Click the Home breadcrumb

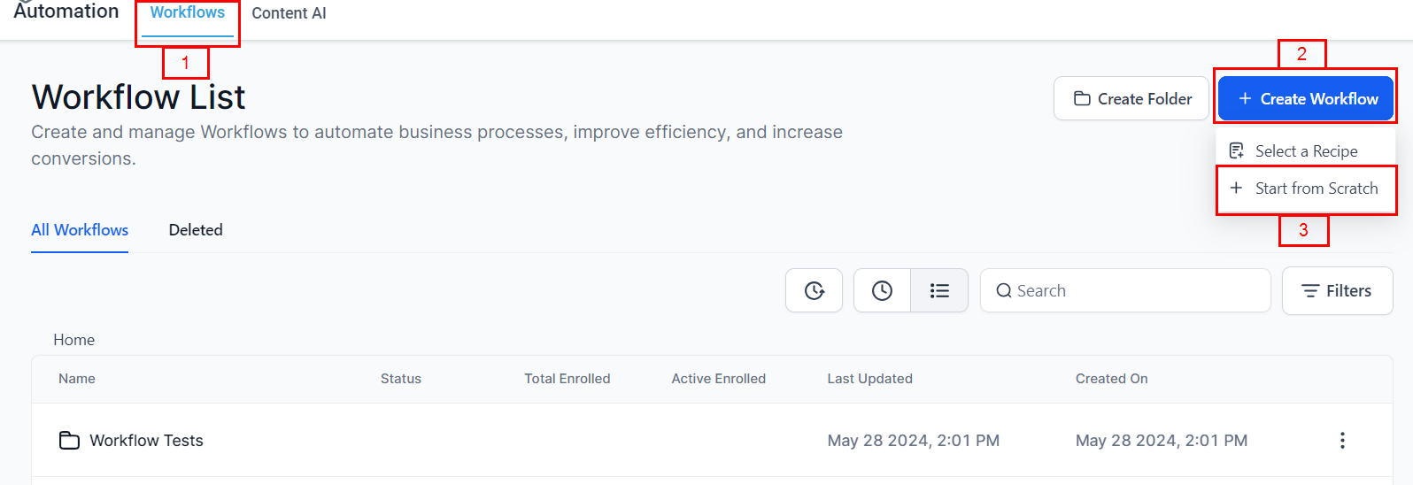[x=73, y=340]
